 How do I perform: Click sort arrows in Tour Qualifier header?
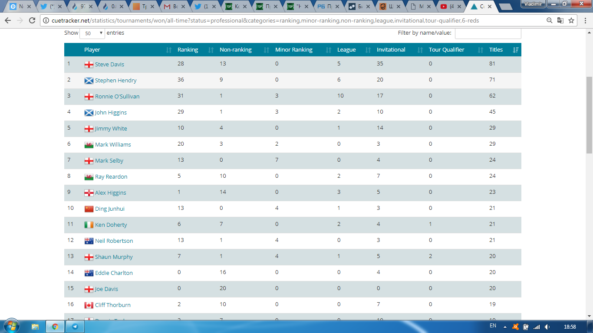click(x=481, y=50)
